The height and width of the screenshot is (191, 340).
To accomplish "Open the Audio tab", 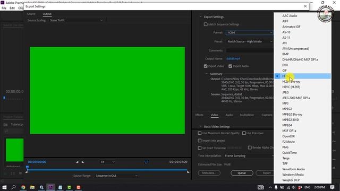I will [x=229, y=115].
